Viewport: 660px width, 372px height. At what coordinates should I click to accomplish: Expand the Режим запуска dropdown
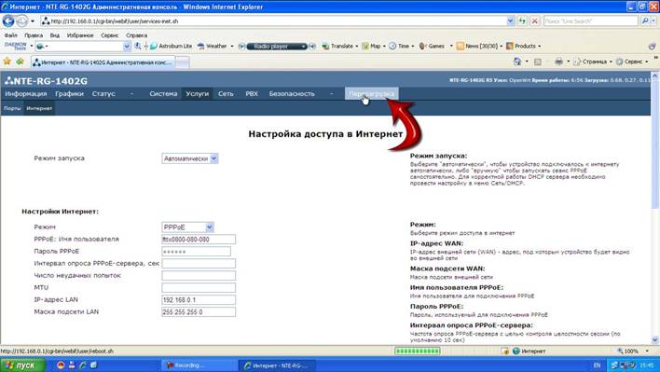pos(213,158)
